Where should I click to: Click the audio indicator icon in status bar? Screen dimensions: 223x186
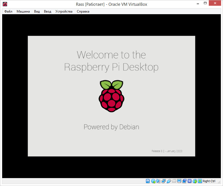click(158, 181)
